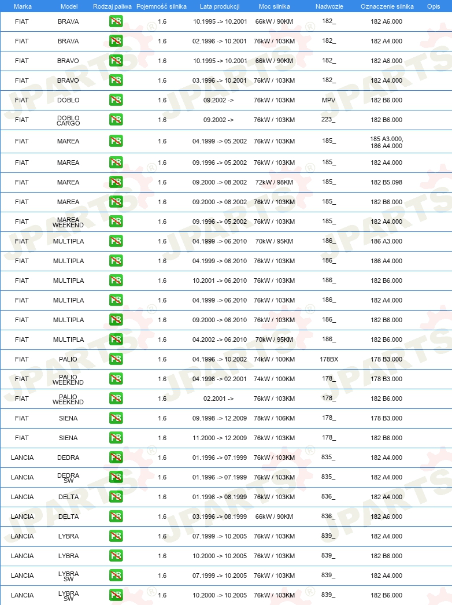Image resolution: width=452 pixels, height=605 pixels.
Task: Click the fuel icon in the PALIO WEEKEND 04.1996 row
Action: (116, 379)
